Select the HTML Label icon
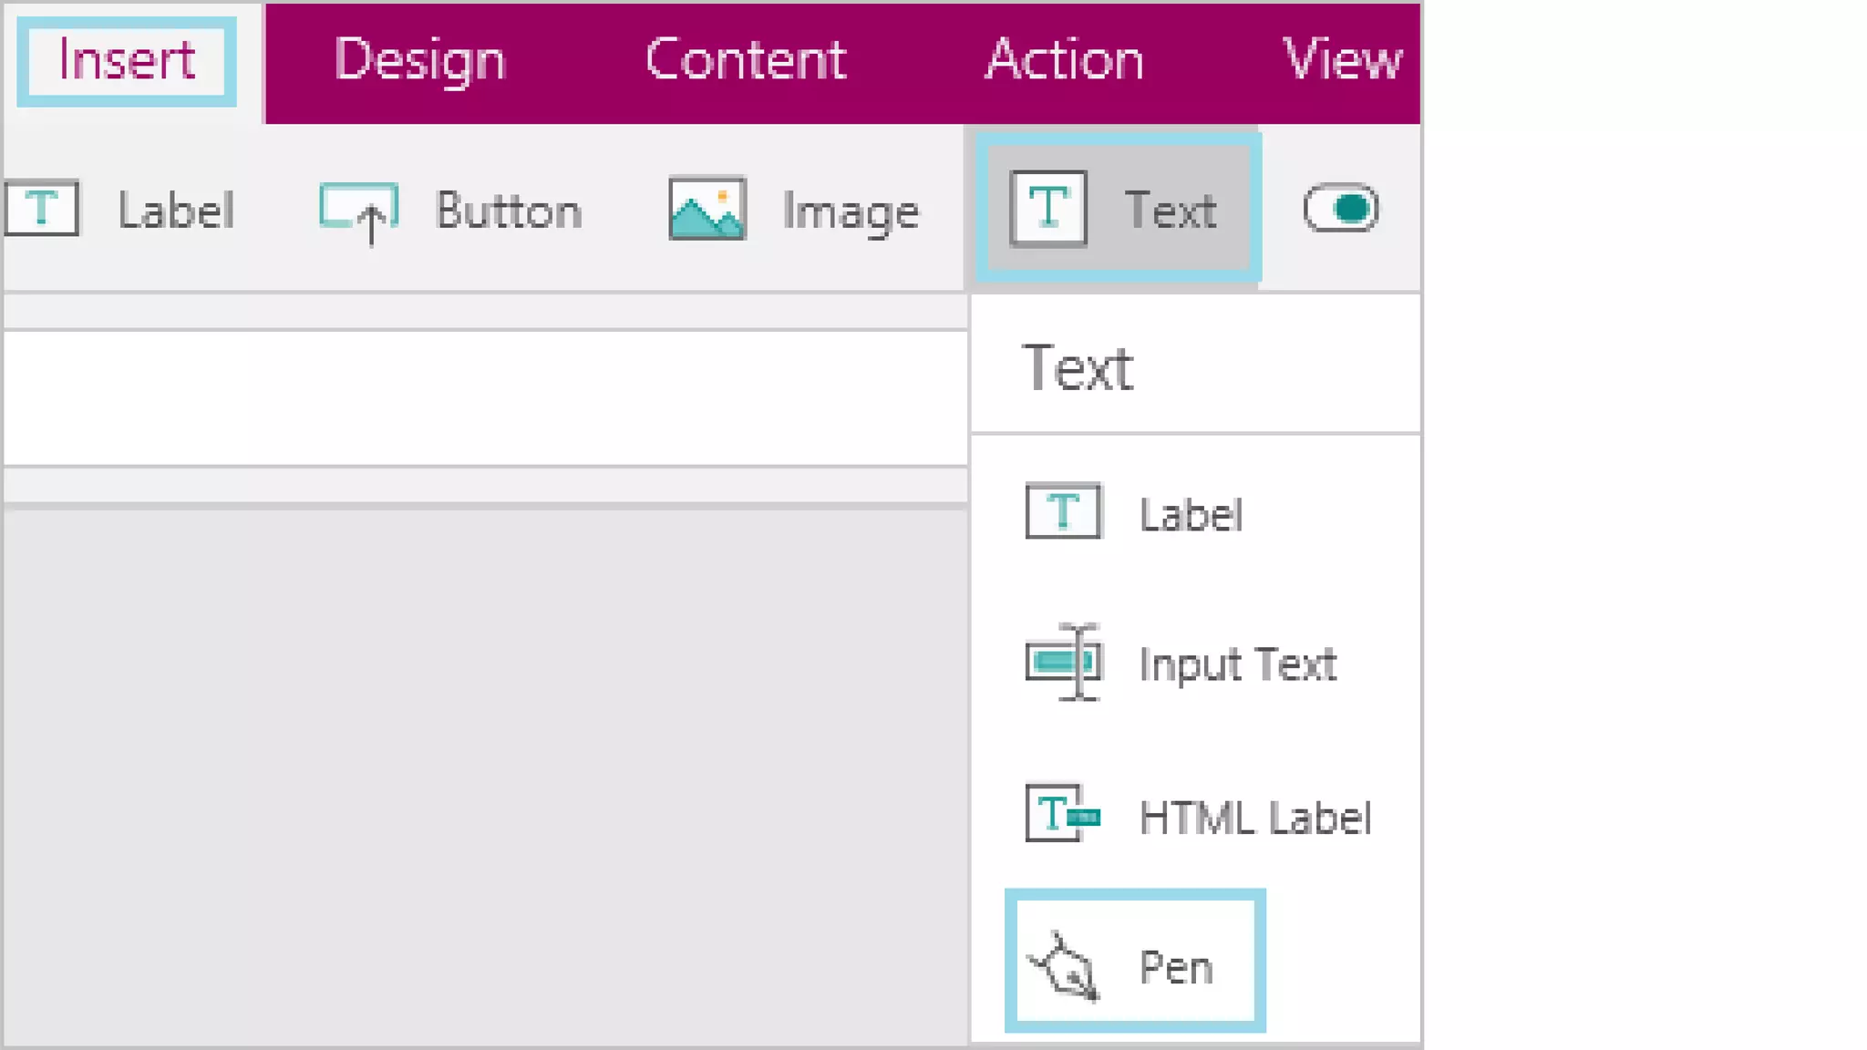 (x=1063, y=813)
